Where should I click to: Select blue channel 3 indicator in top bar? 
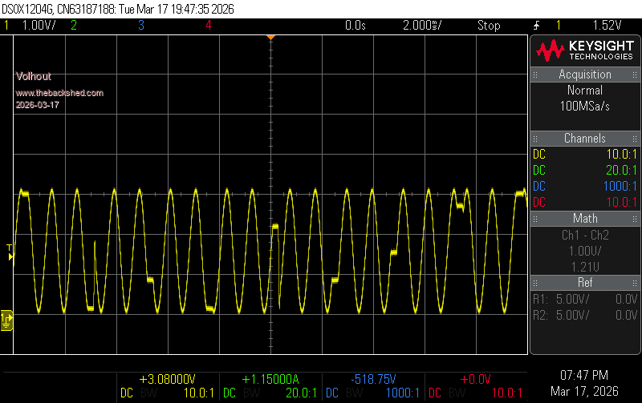click(140, 26)
